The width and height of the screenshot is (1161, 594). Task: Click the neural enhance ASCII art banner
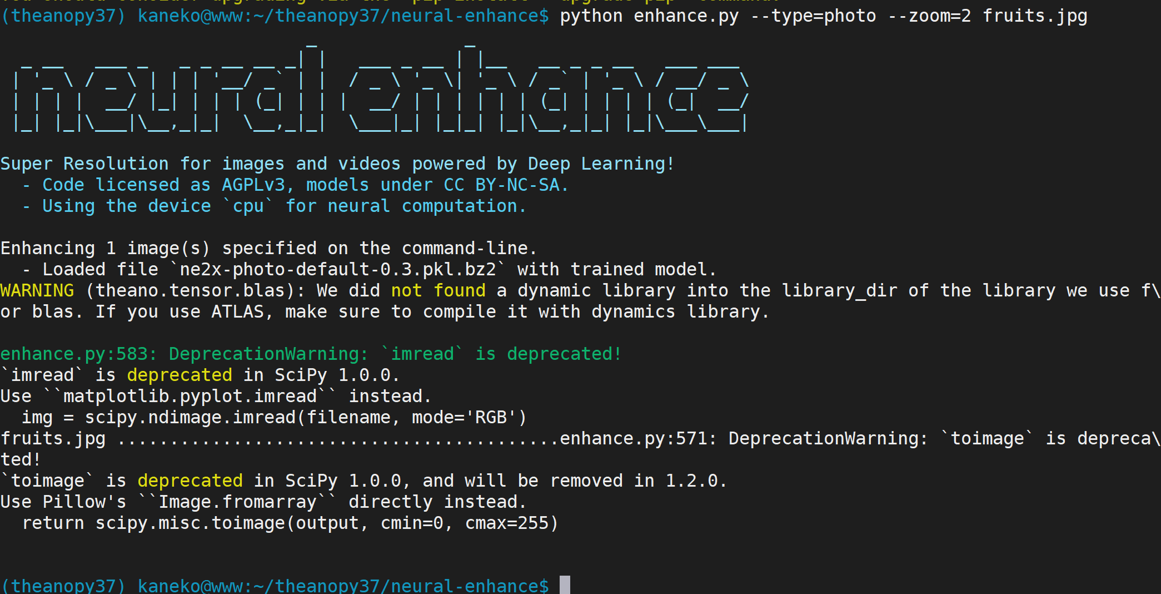tap(381, 88)
